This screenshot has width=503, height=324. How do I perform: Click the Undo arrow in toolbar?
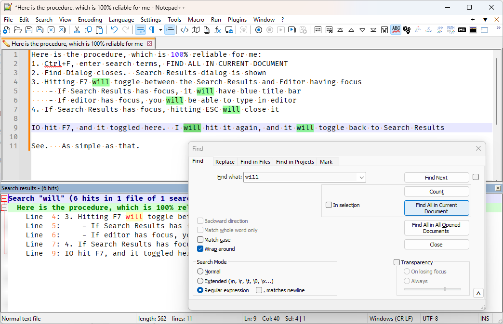[x=114, y=30]
